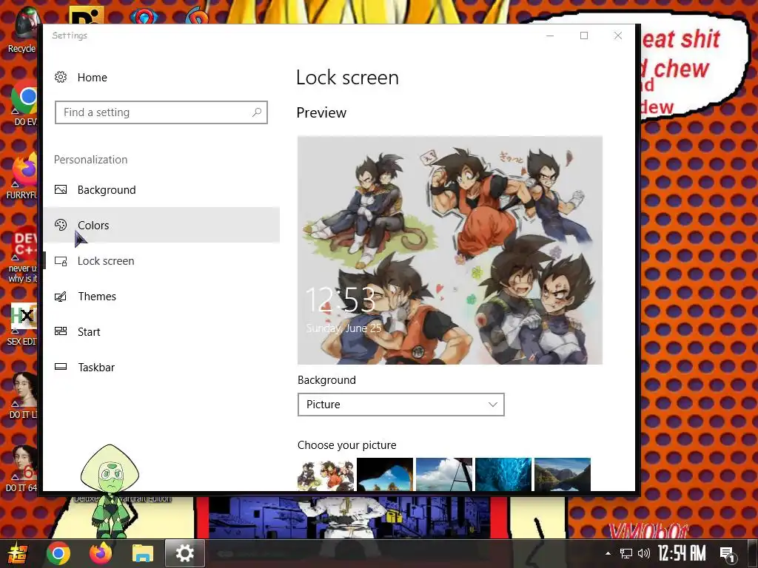Click the Home gear icon
Screen dimensions: 758x568
coord(61,77)
